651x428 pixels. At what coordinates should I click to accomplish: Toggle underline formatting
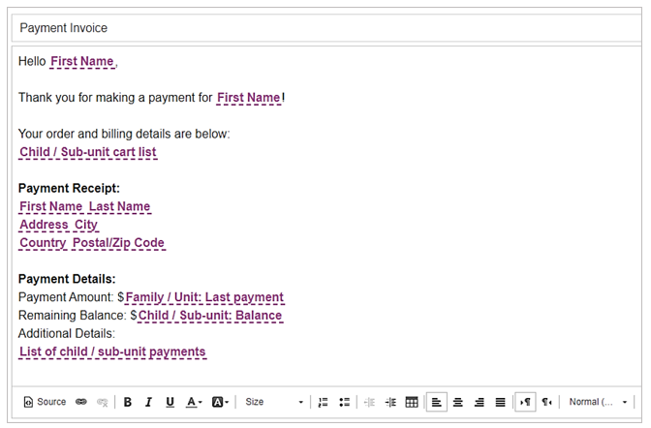[x=170, y=402]
